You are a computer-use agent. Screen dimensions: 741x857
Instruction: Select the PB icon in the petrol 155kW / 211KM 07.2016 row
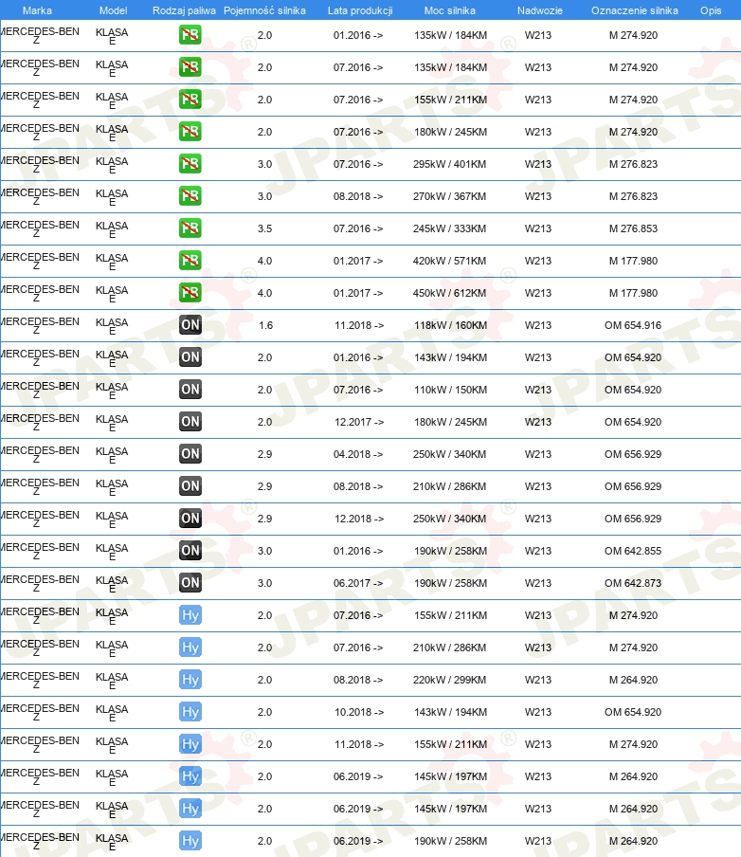190,100
